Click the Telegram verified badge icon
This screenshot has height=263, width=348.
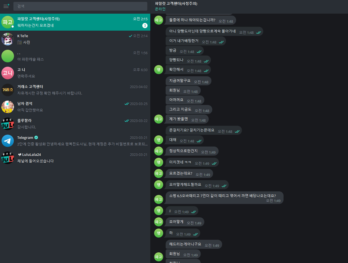point(36,138)
